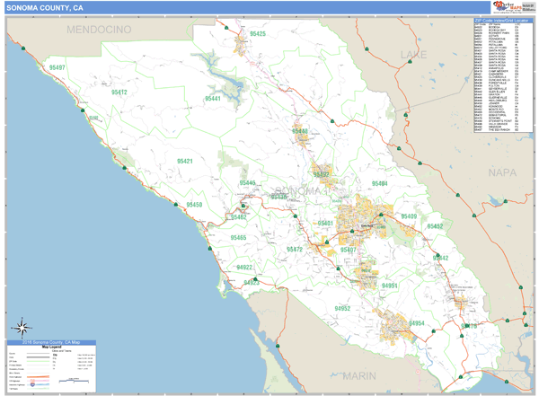This screenshot has width=539, height=396.
Task: Click the MENDOCINO county label
Action: 99,30
